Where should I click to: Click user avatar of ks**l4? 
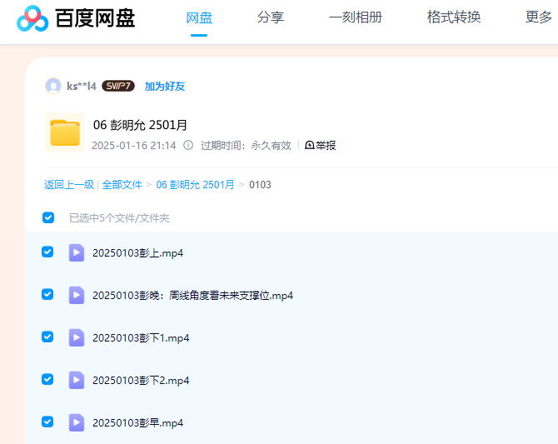53,86
